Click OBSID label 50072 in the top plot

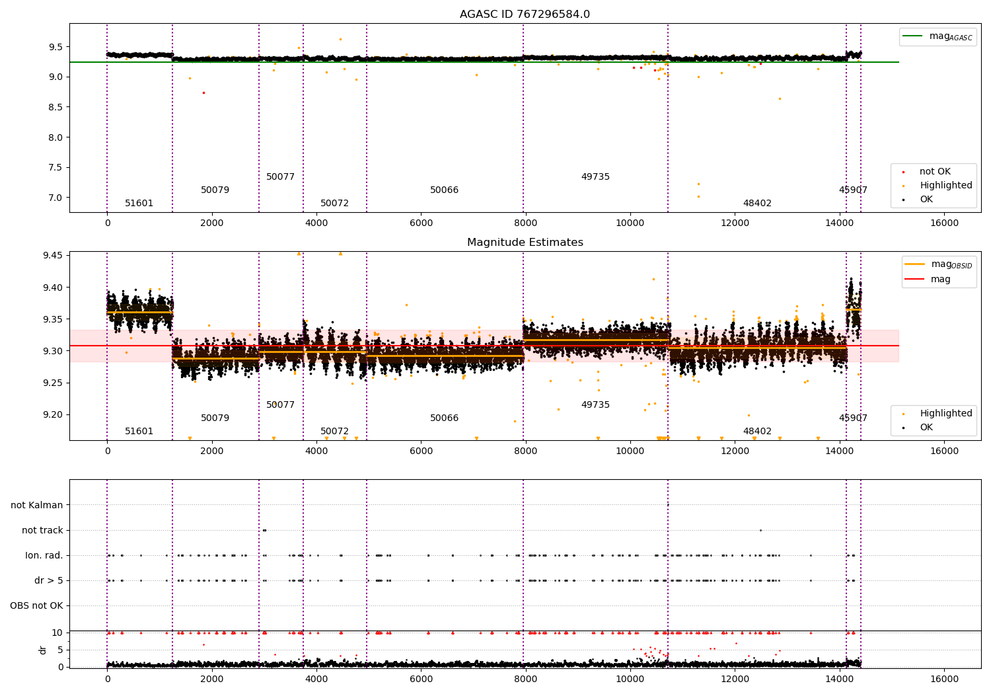coord(334,204)
